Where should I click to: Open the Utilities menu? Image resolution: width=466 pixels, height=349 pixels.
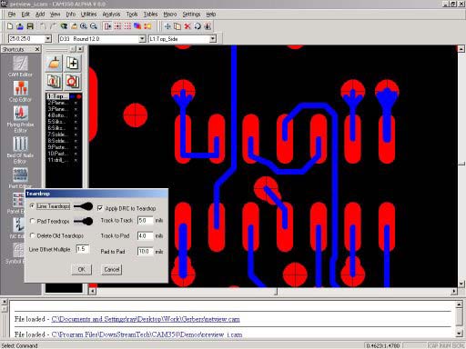tap(88, 15)
